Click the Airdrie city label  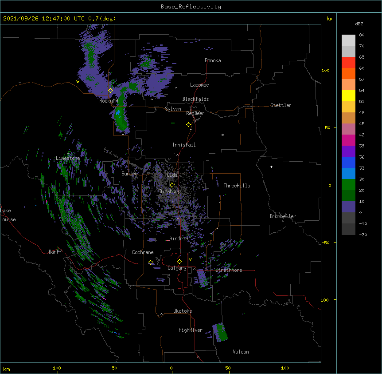coord(179,239)
